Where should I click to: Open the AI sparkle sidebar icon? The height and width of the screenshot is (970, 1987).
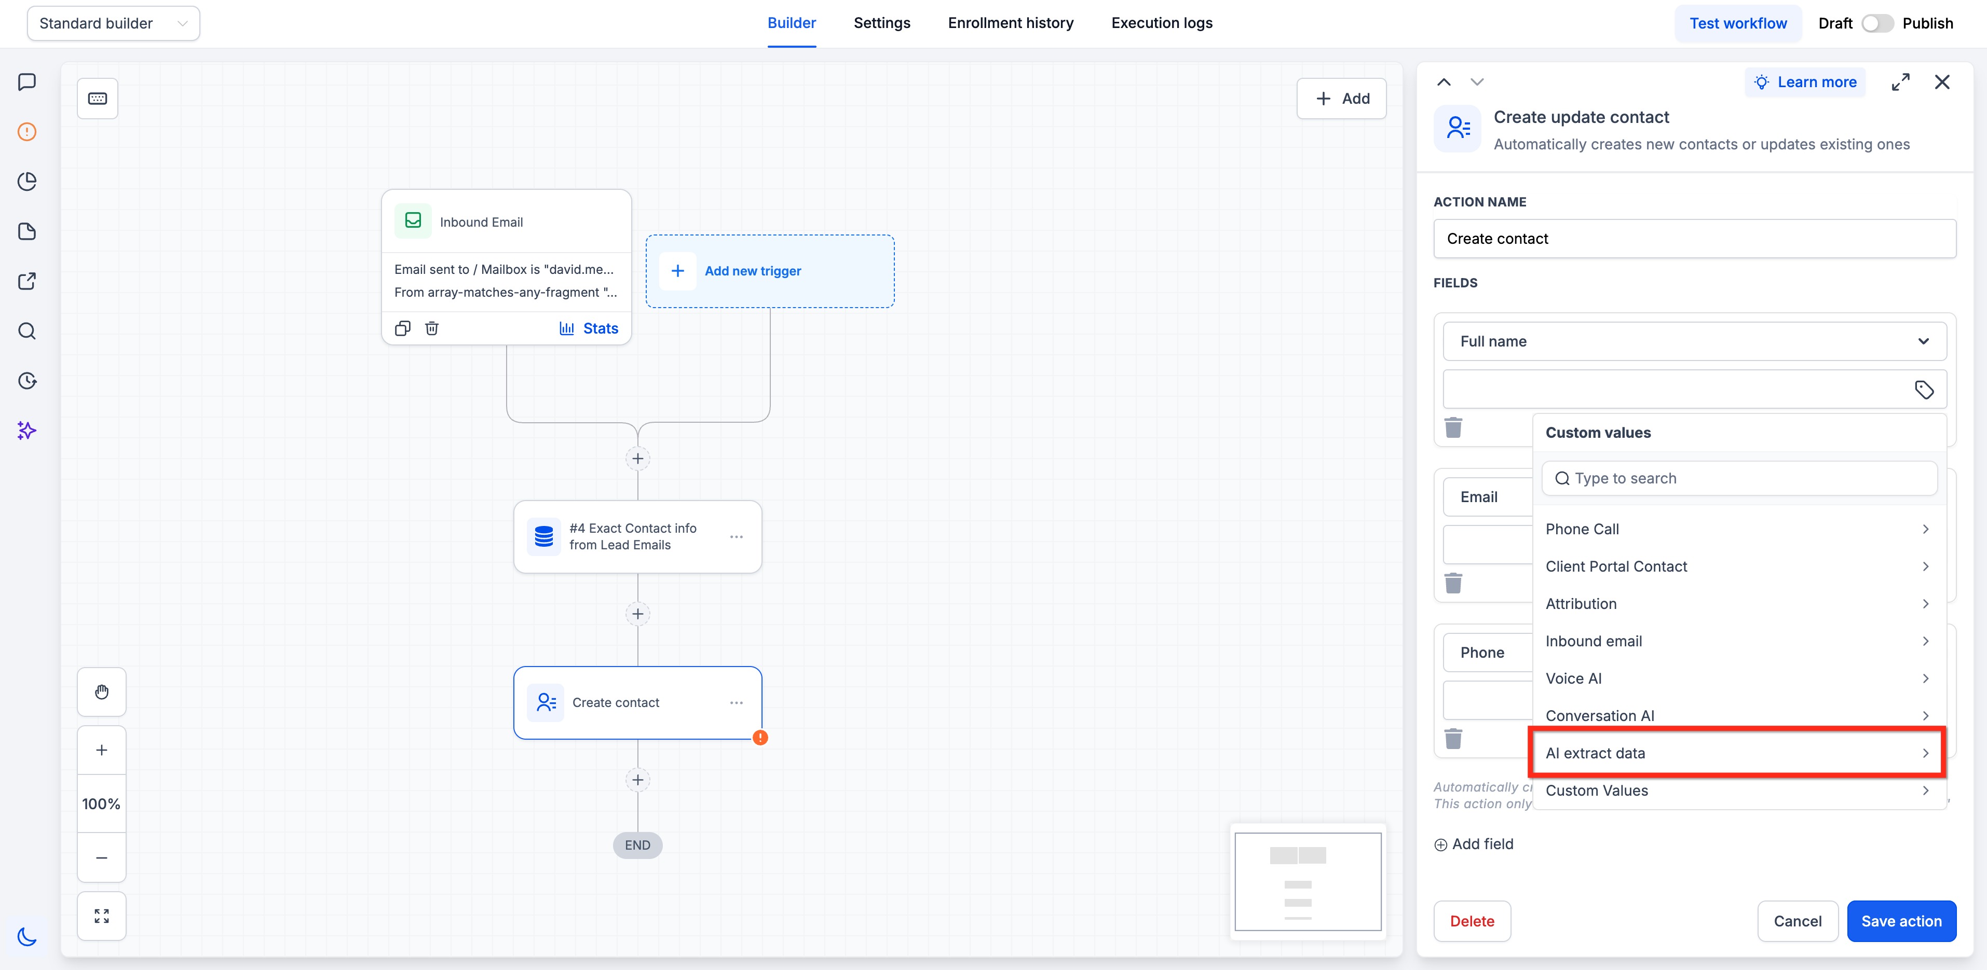point(27,430)
